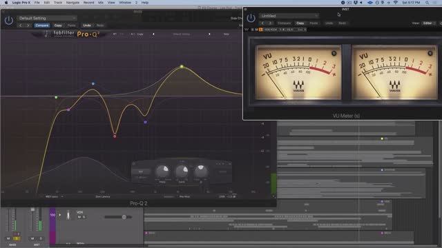Click Compare in the Pro-Q 2 header
Image resolution: width=442 pixels, height=248 pixels.
tap(41, 25)
